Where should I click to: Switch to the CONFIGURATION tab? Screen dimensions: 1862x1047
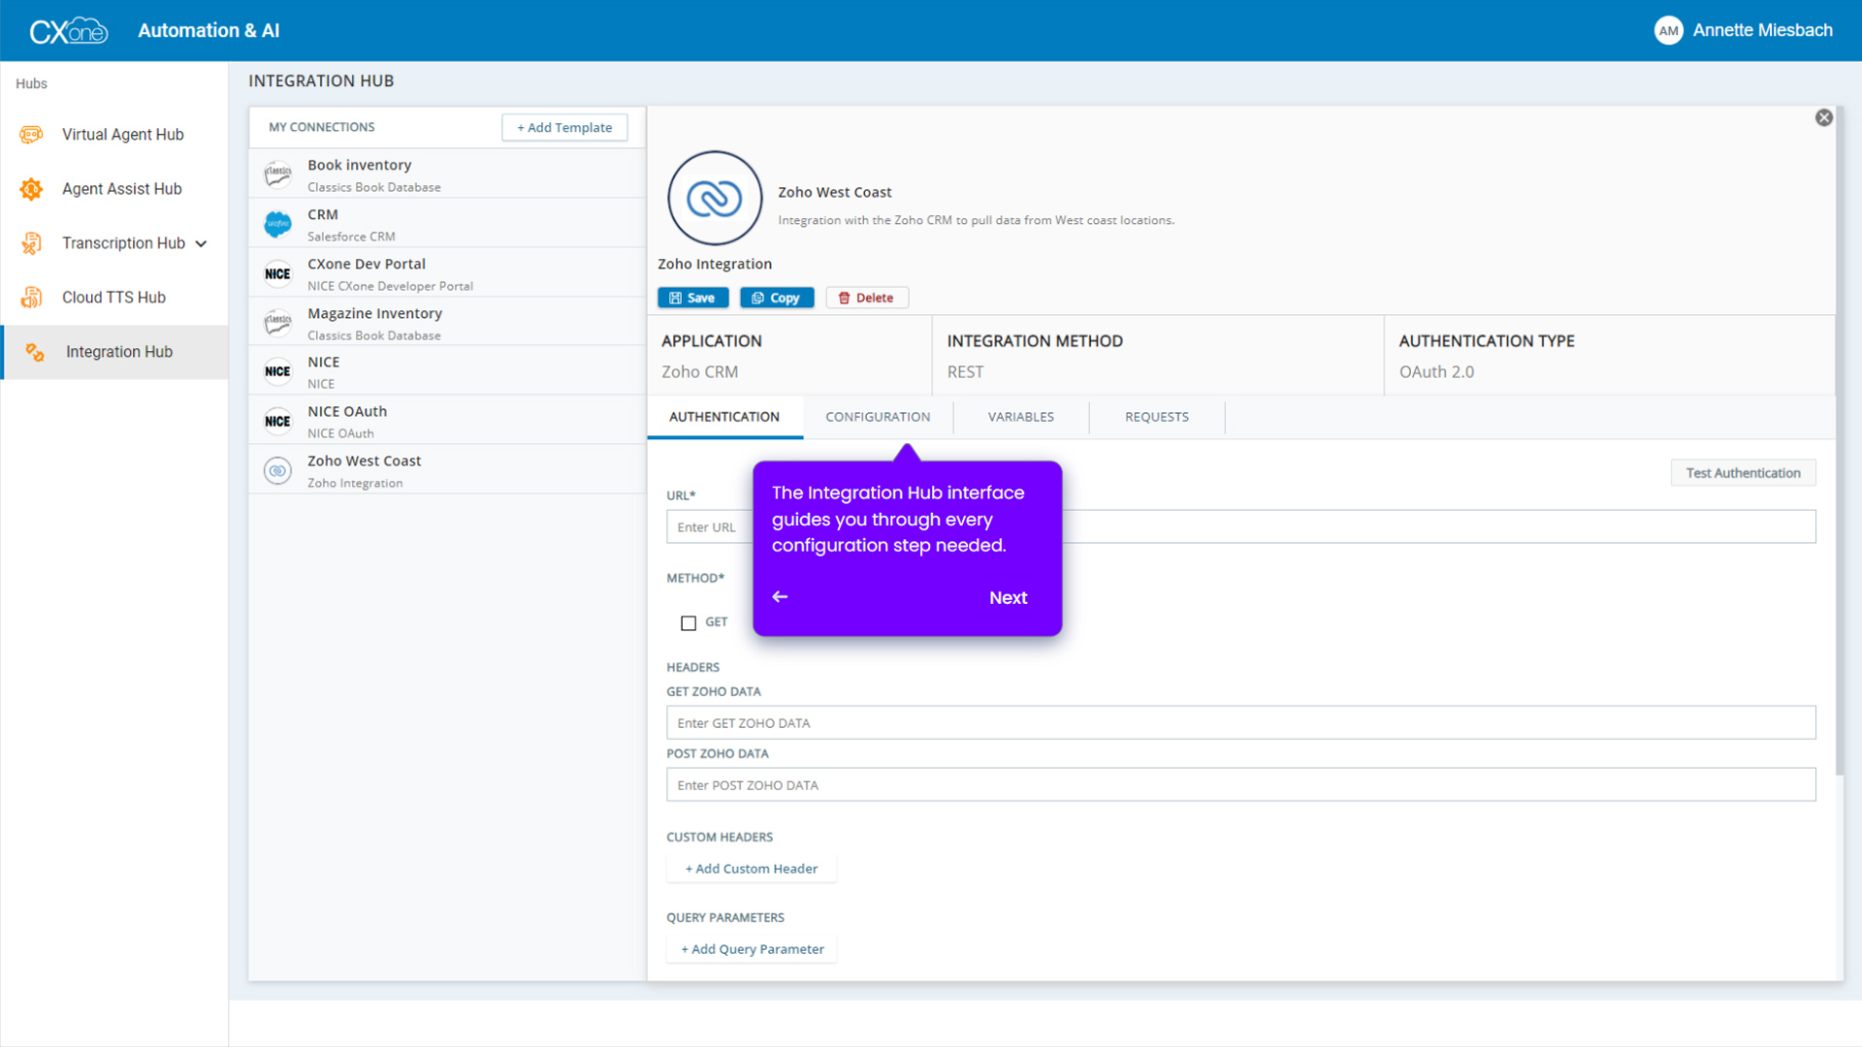tap(877, 417)
